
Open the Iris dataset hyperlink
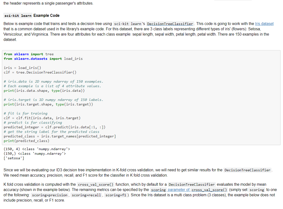[264, 23]
